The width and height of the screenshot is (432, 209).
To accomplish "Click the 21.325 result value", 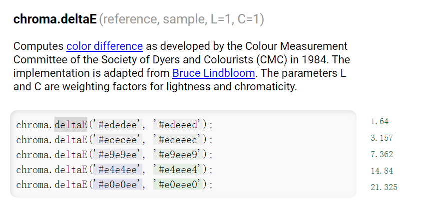I will coord(384,187).
